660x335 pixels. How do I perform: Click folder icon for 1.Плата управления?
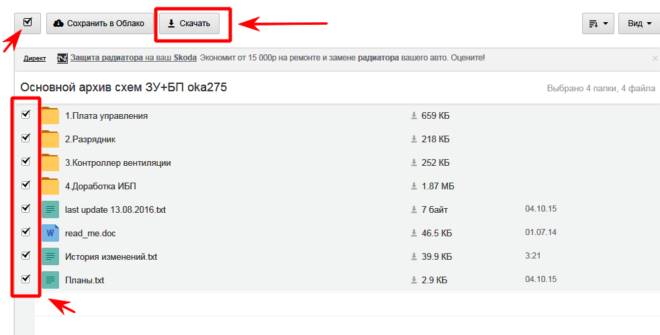pyautogui.click(x=50, y=115)
